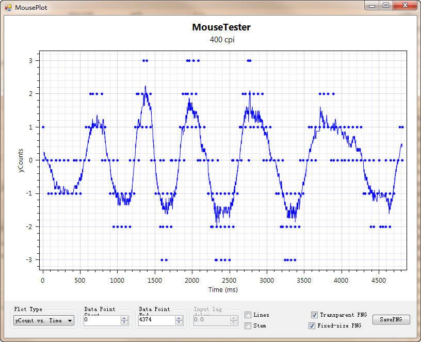The height and width of the screenshot is (342, 421).
Task: Click the 'Time (ms)' x-axis label
Action: (x=223, y=290)
